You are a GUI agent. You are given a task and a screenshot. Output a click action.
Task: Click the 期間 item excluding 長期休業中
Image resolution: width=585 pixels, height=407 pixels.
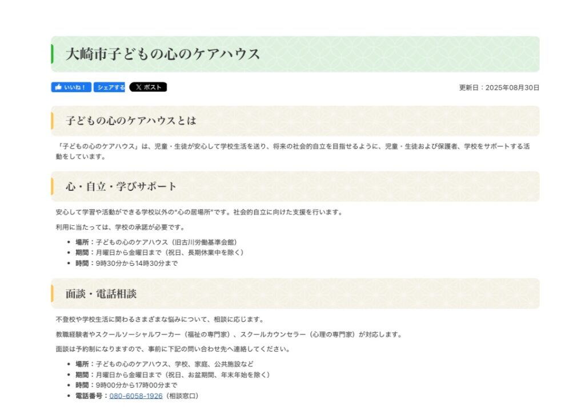[x=160, y=253]
